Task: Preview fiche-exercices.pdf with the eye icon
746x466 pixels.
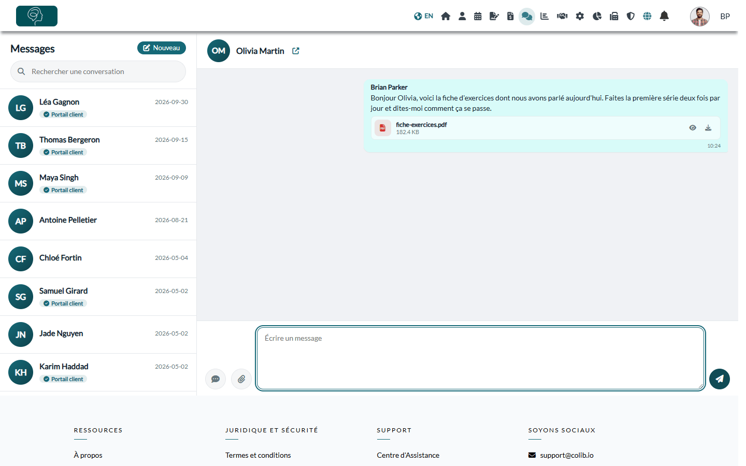Action: pos(693,128)
